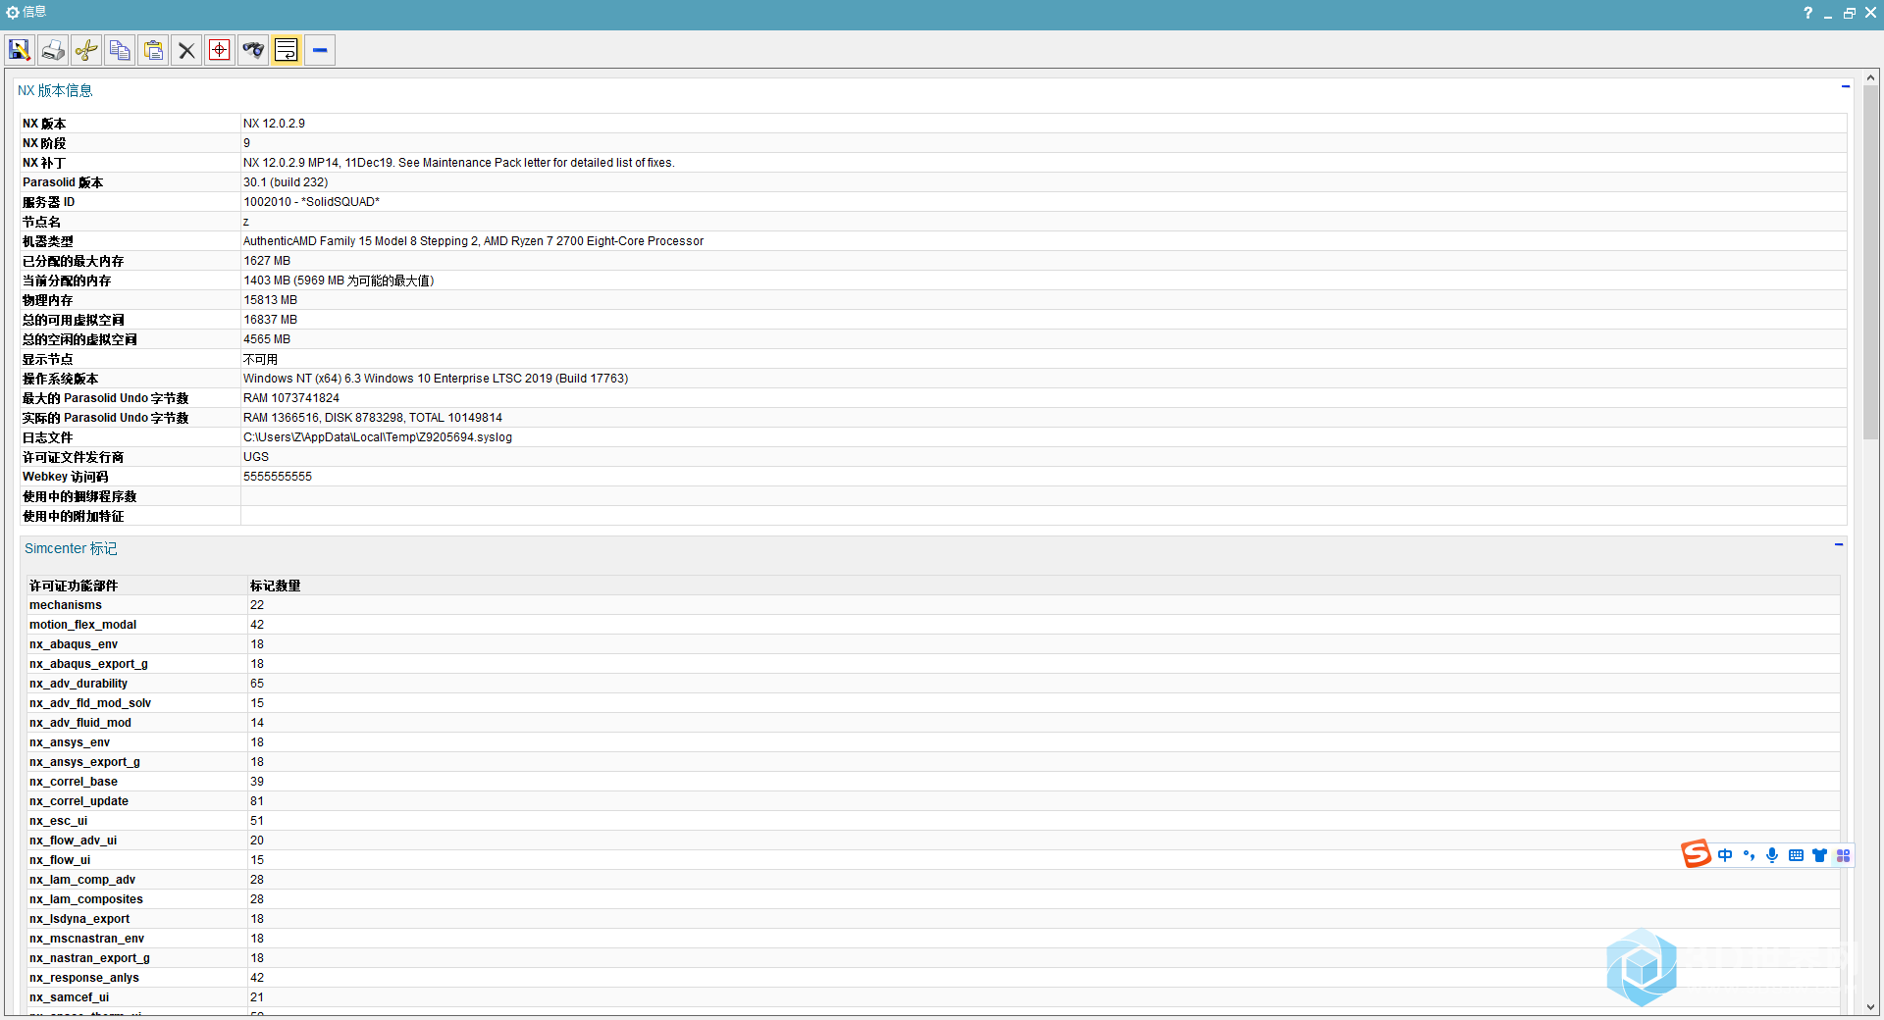Select the nx_abaqus_env entry
1884x1020 pixels.
point(74,644)
